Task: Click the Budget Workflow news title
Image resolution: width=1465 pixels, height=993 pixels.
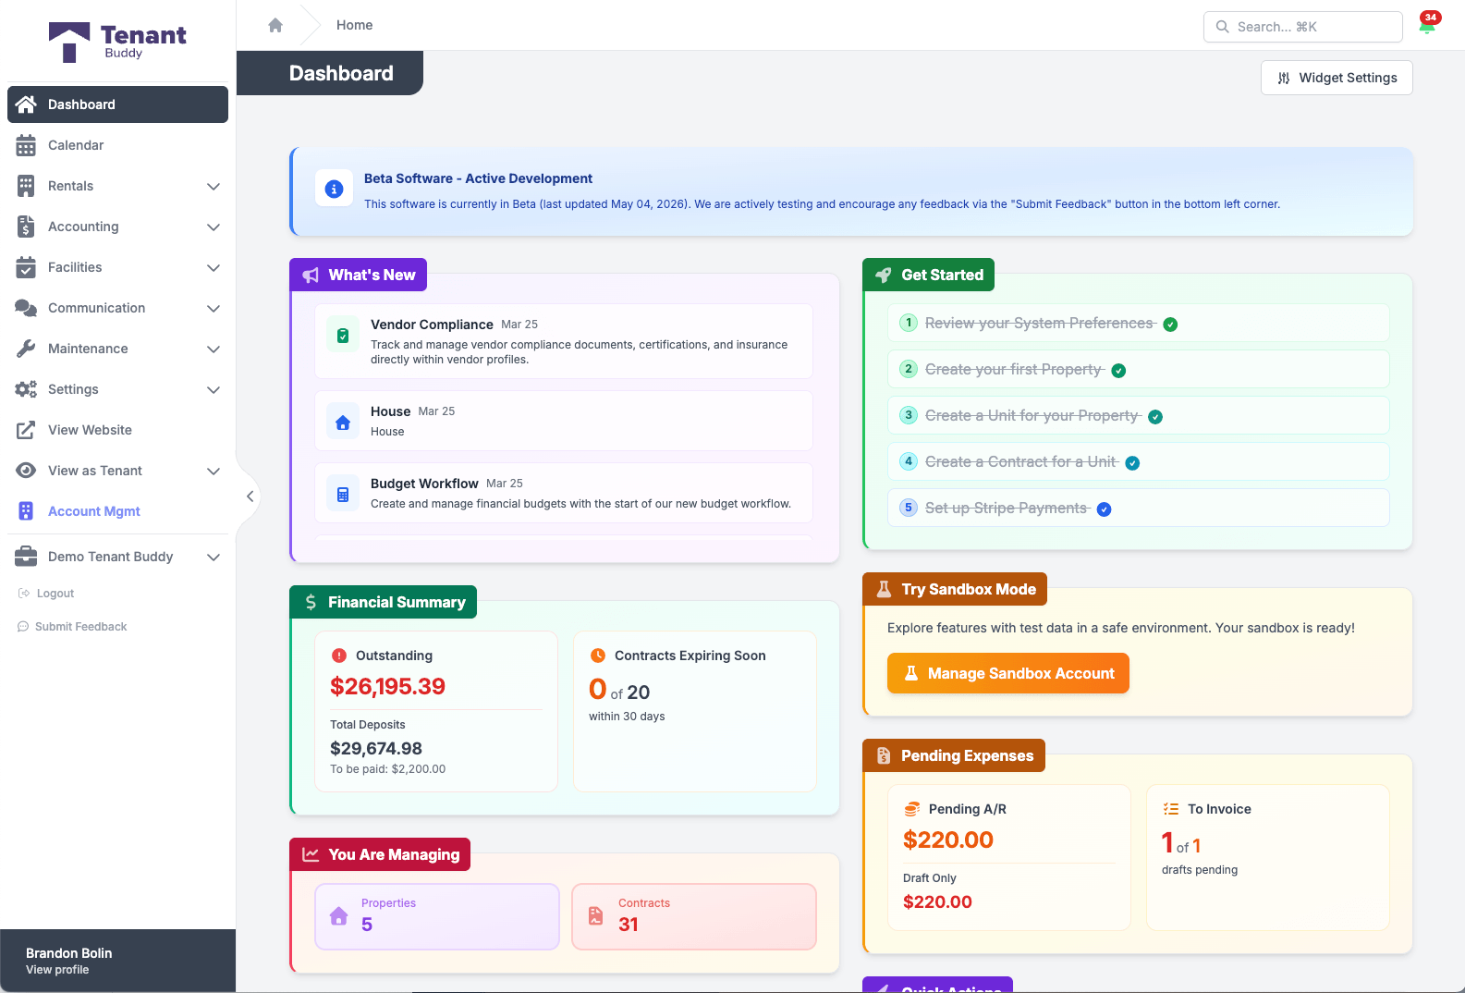Action: 424,484
